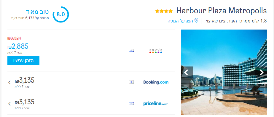Click the priceline.com logo
The width and height of the screenshot is (274, 117).
pos(155,104)
